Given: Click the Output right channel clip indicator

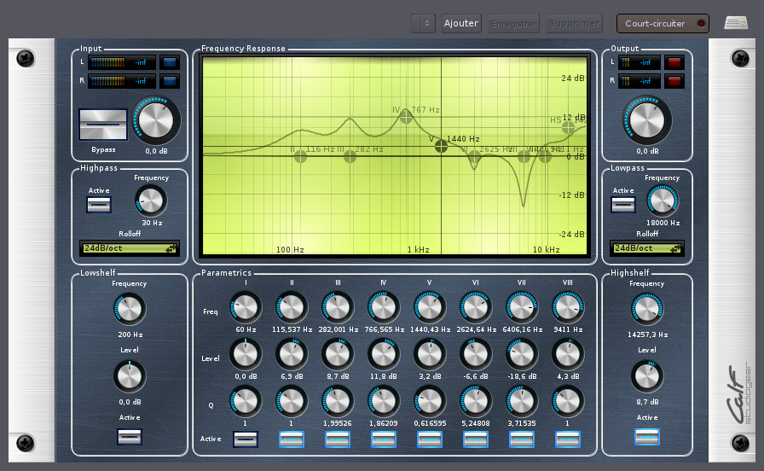Looking at the screenshot, I should [675, 81].
